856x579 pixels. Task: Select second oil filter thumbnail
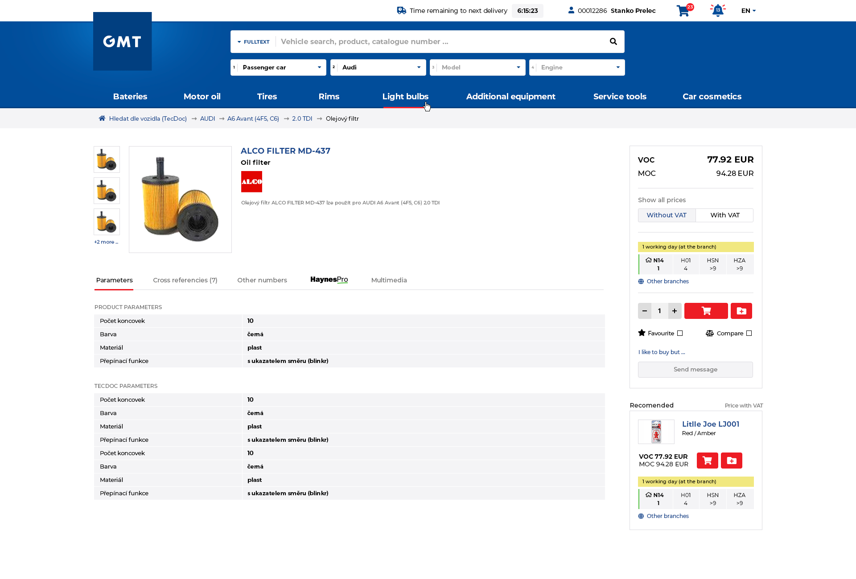(x=107, y=191)
